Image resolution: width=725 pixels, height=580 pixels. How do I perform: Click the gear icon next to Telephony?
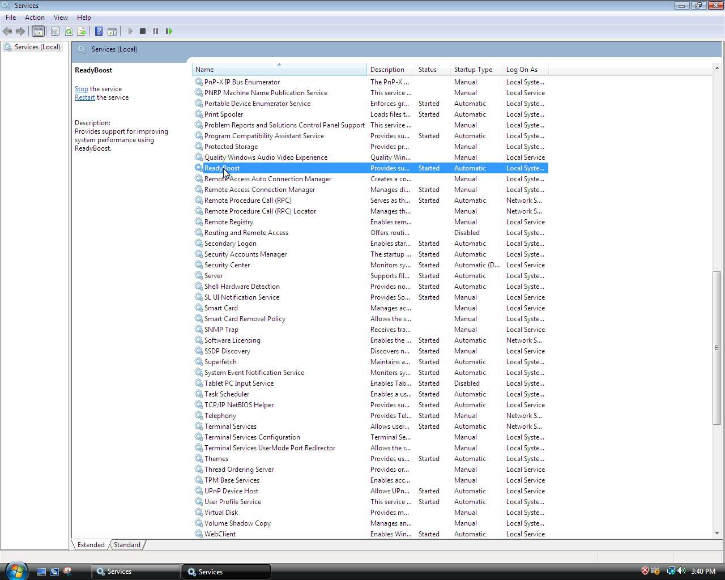click(199, 415)
